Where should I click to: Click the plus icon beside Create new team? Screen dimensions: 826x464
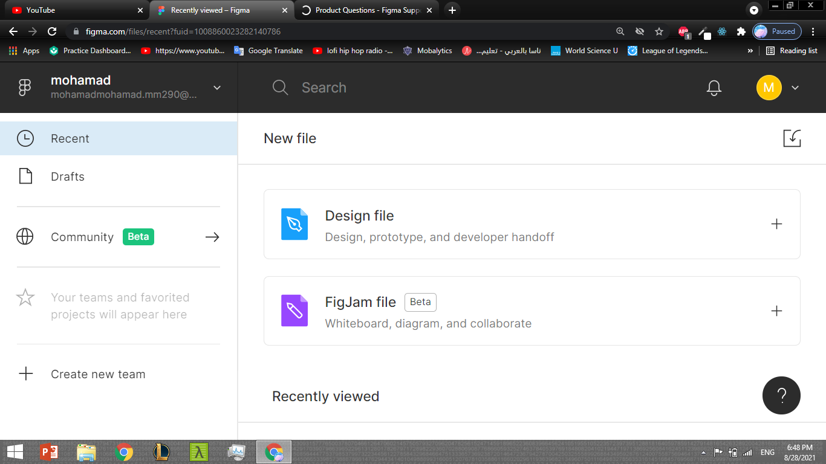pos(25,374)
